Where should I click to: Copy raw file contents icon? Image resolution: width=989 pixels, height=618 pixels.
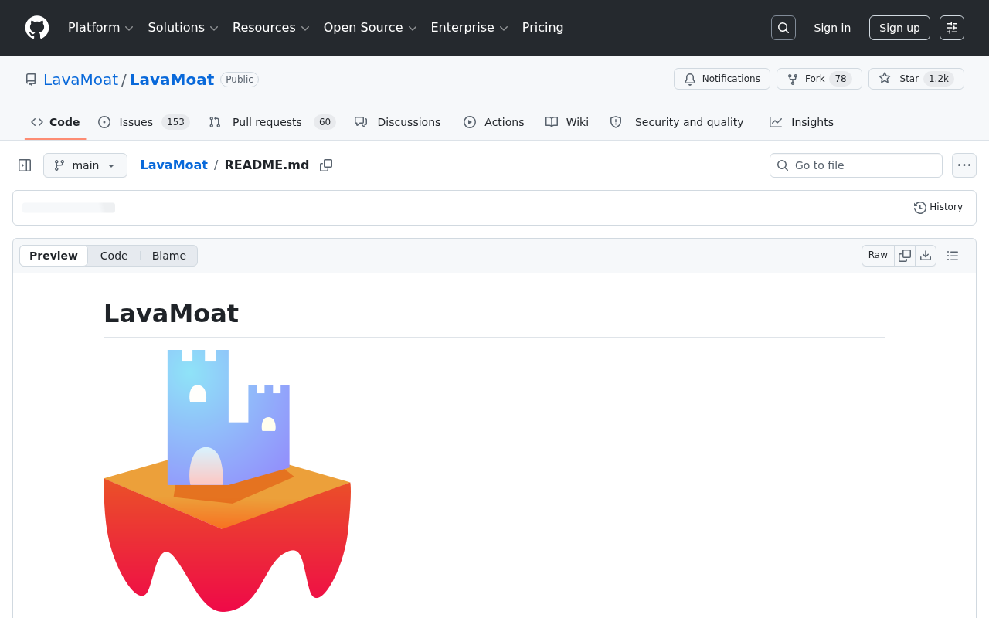coord(905,256)
